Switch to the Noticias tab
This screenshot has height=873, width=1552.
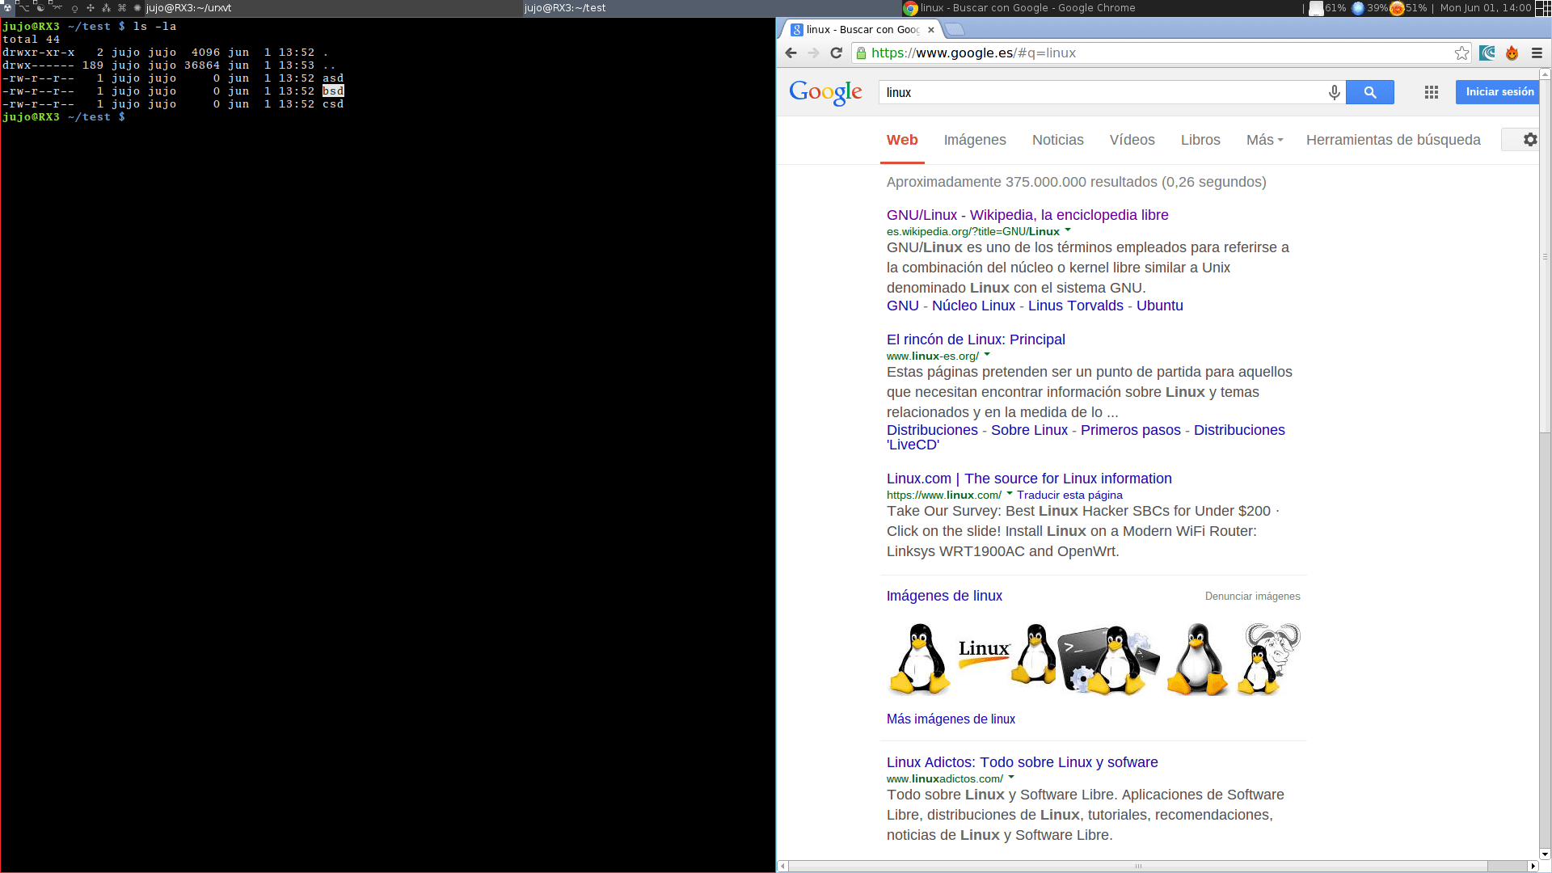point(1057,140)
